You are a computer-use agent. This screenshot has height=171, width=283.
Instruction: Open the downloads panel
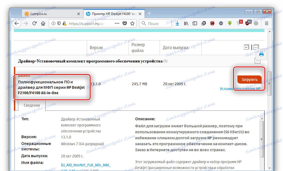click(177, 24)
